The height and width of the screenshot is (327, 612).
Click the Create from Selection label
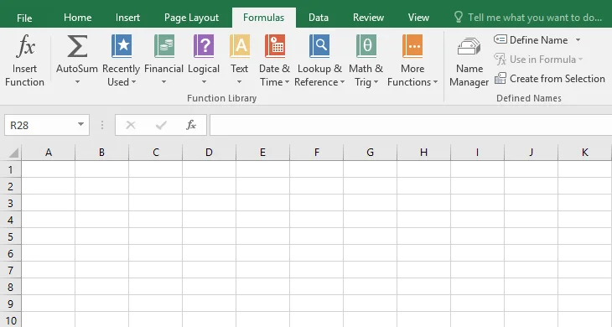pos(558,79)
